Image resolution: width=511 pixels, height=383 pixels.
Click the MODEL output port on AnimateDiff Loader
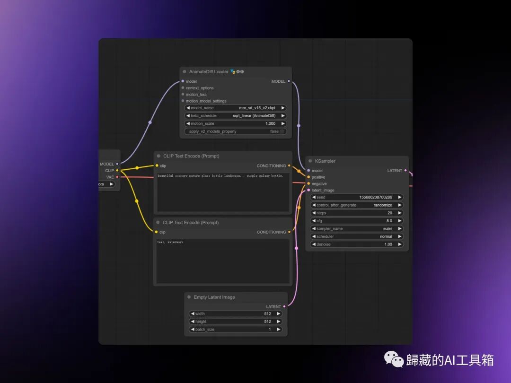[x=289, y=81]
